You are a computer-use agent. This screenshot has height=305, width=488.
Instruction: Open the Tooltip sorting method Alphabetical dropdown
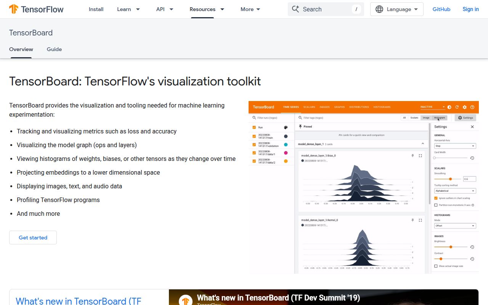coord(455,191)
